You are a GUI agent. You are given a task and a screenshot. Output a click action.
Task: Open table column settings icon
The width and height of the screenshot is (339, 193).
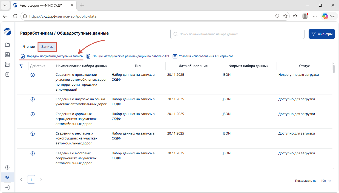21,66
